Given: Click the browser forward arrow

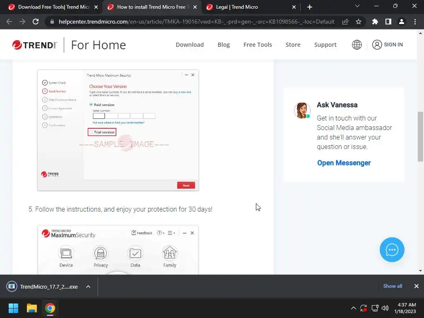Looking at the screenshot, I should coord(22,22).
